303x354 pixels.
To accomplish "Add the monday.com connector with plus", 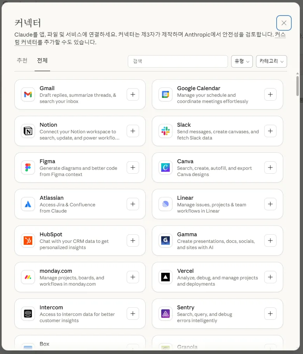I will pyautogui.click(x=133, y=277).
